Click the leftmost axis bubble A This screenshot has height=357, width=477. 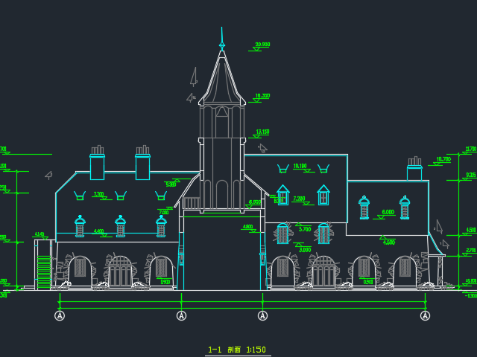(60, 315)
